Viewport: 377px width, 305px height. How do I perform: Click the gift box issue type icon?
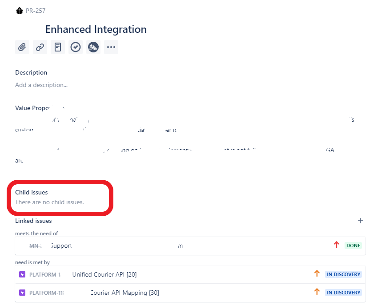[20, 11]
